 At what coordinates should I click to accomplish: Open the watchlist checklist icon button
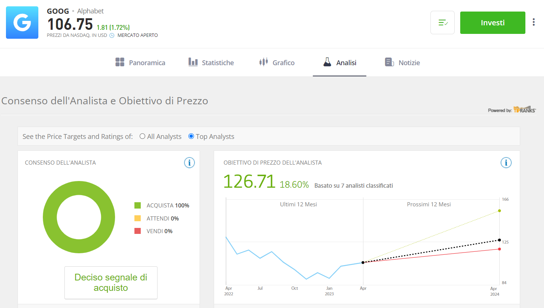(x=442, y=22)
